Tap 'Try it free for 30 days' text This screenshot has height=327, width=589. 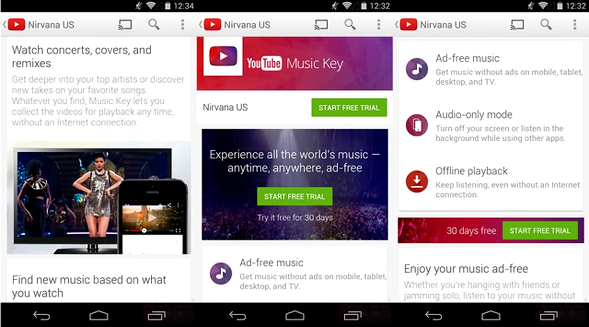tap(294, 218)
